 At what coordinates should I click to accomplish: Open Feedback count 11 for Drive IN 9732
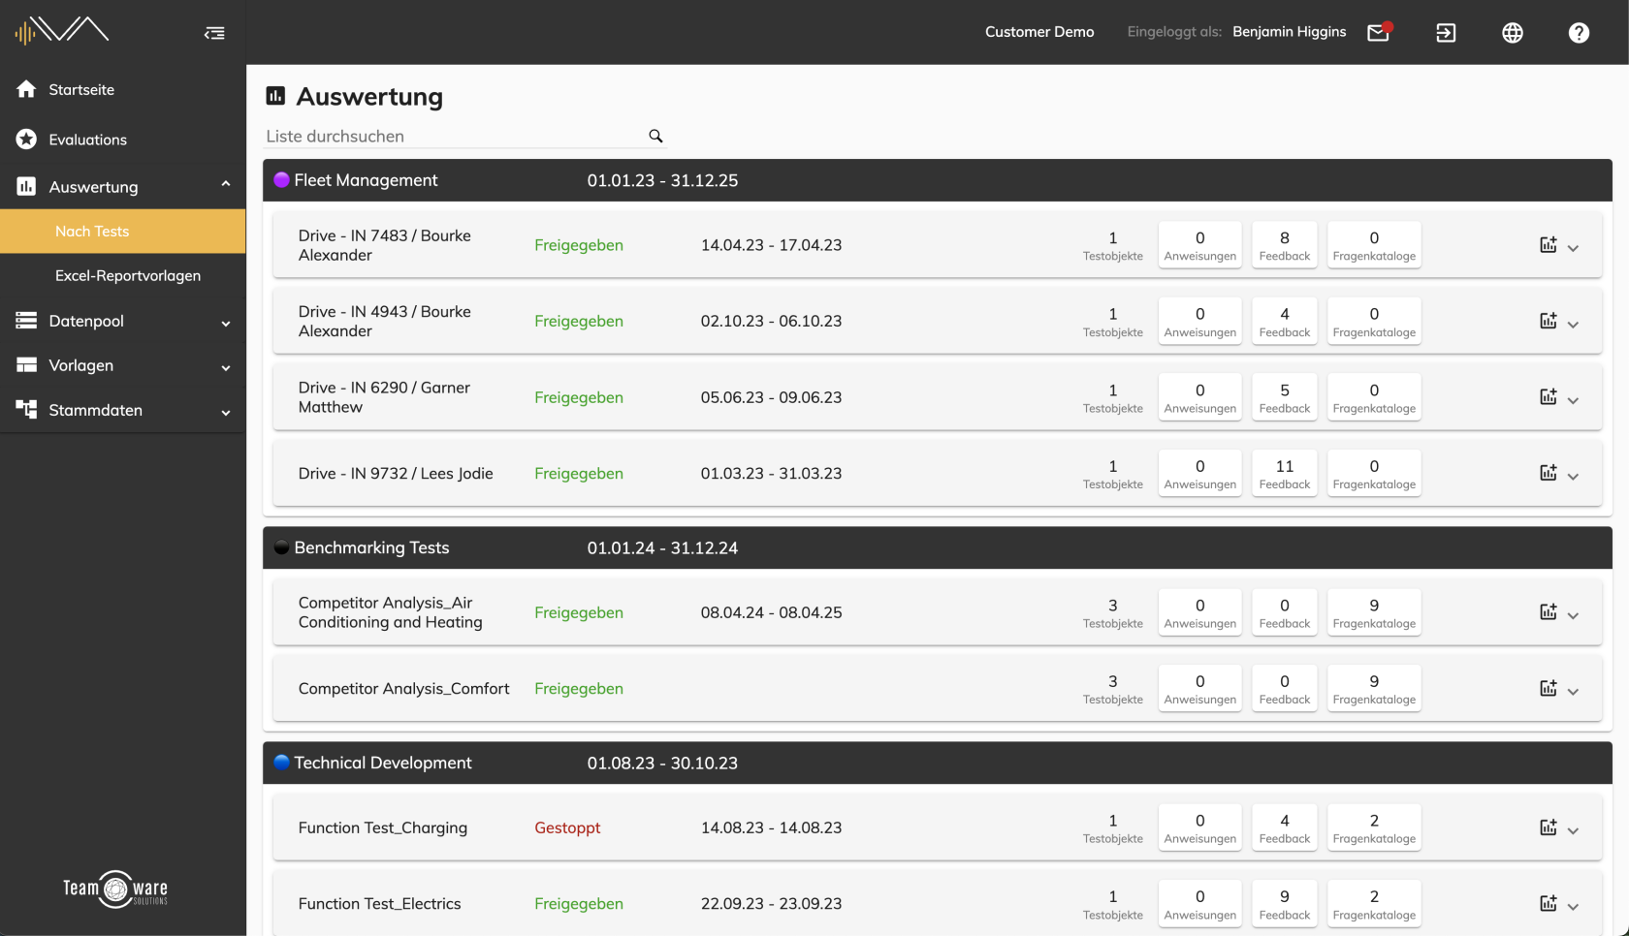click(x=1285, y=473)
